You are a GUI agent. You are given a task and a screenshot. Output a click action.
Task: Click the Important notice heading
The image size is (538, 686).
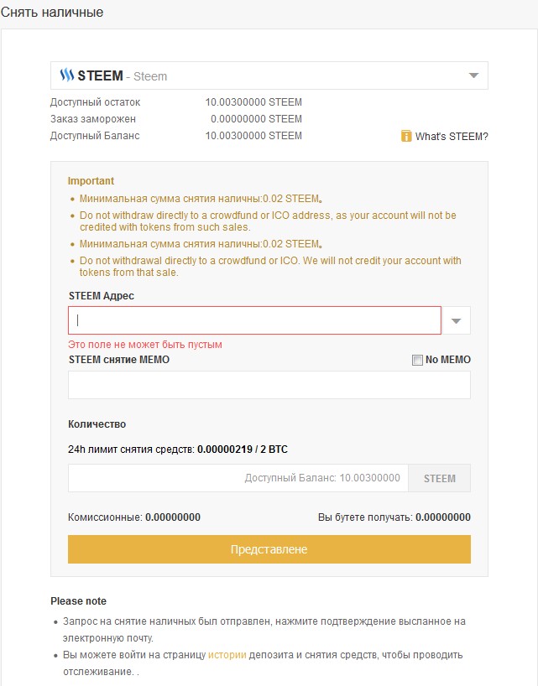pyautogui.click(x=91, y=181)
